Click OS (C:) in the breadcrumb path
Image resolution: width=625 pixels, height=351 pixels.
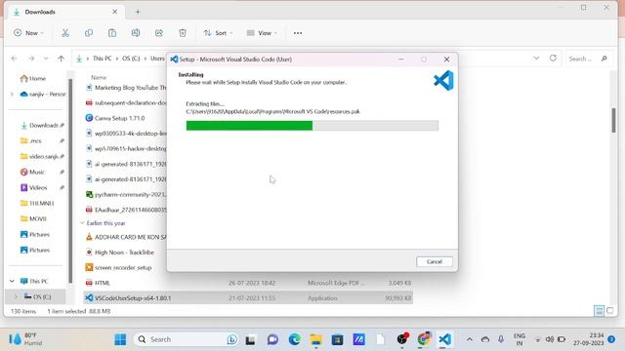pyautogui.click(x=131, y=58)
